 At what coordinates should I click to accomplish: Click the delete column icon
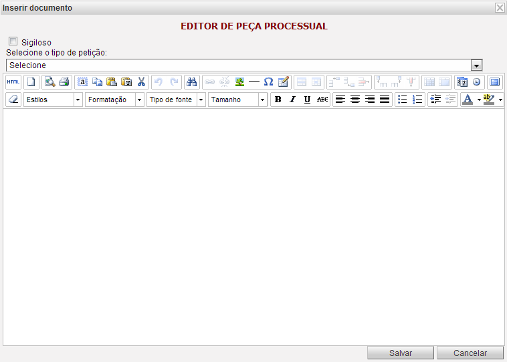(411, 82)
